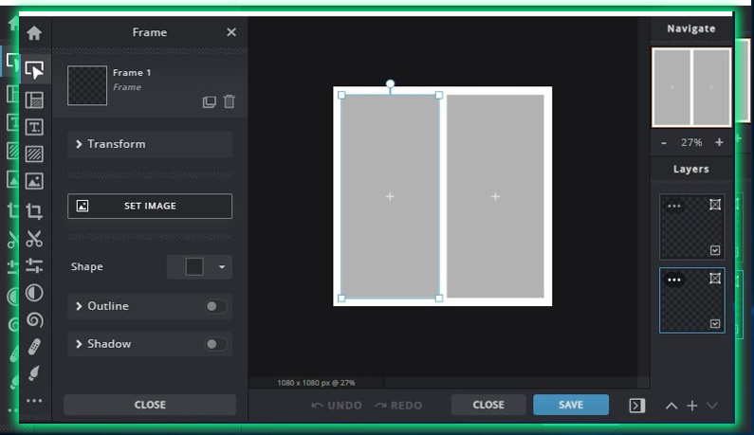Duplicate Frame 1 with the copy icon
The image size is (754, 435).
click(x=210, y=101)
